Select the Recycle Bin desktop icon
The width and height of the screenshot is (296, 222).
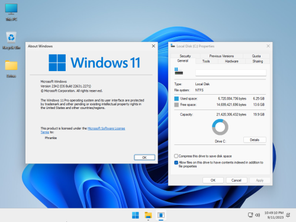(11, 40)
